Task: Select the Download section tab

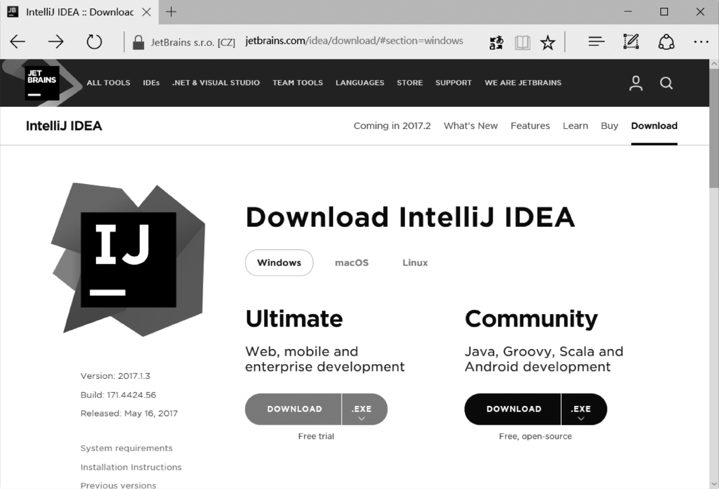Action: coord(654,126)
